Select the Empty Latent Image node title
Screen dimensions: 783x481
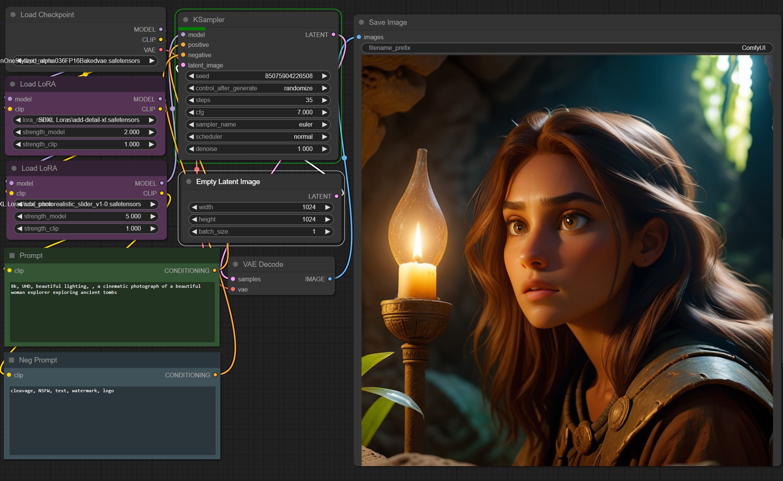point(228,182)
